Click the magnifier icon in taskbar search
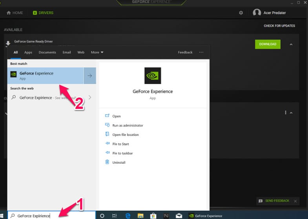Screen dimensions: 308x219 coord(13,215)
